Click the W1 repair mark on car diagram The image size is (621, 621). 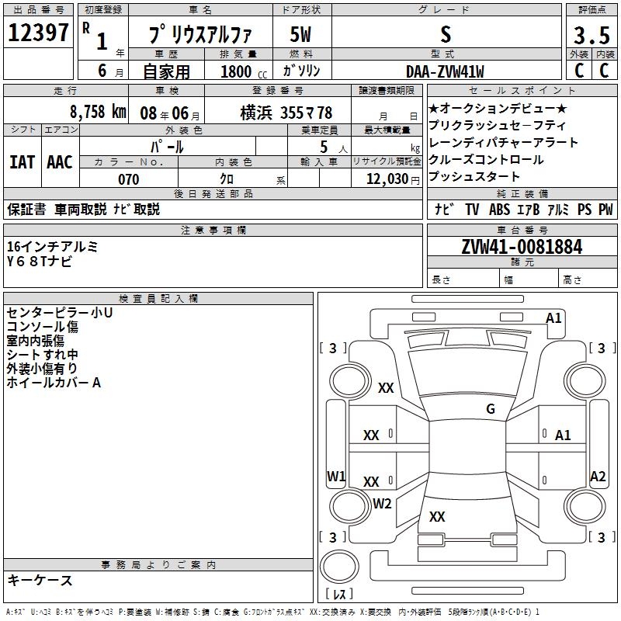[336, 476]
